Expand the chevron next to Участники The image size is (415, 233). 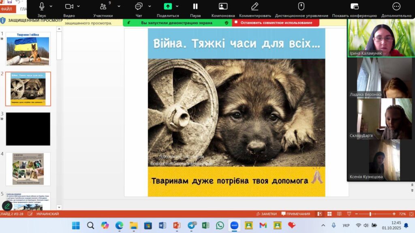119,6
